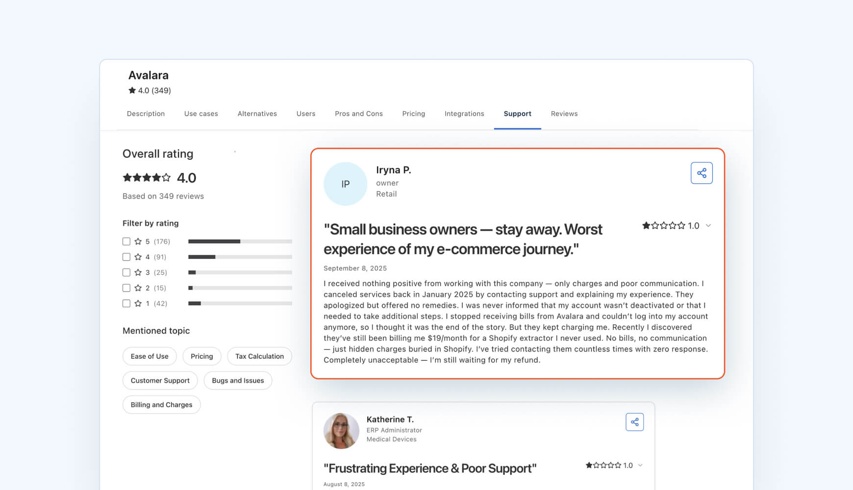
Task: Expand Iryna P.'s rating details chevron
Action: (x=708, y=225)
